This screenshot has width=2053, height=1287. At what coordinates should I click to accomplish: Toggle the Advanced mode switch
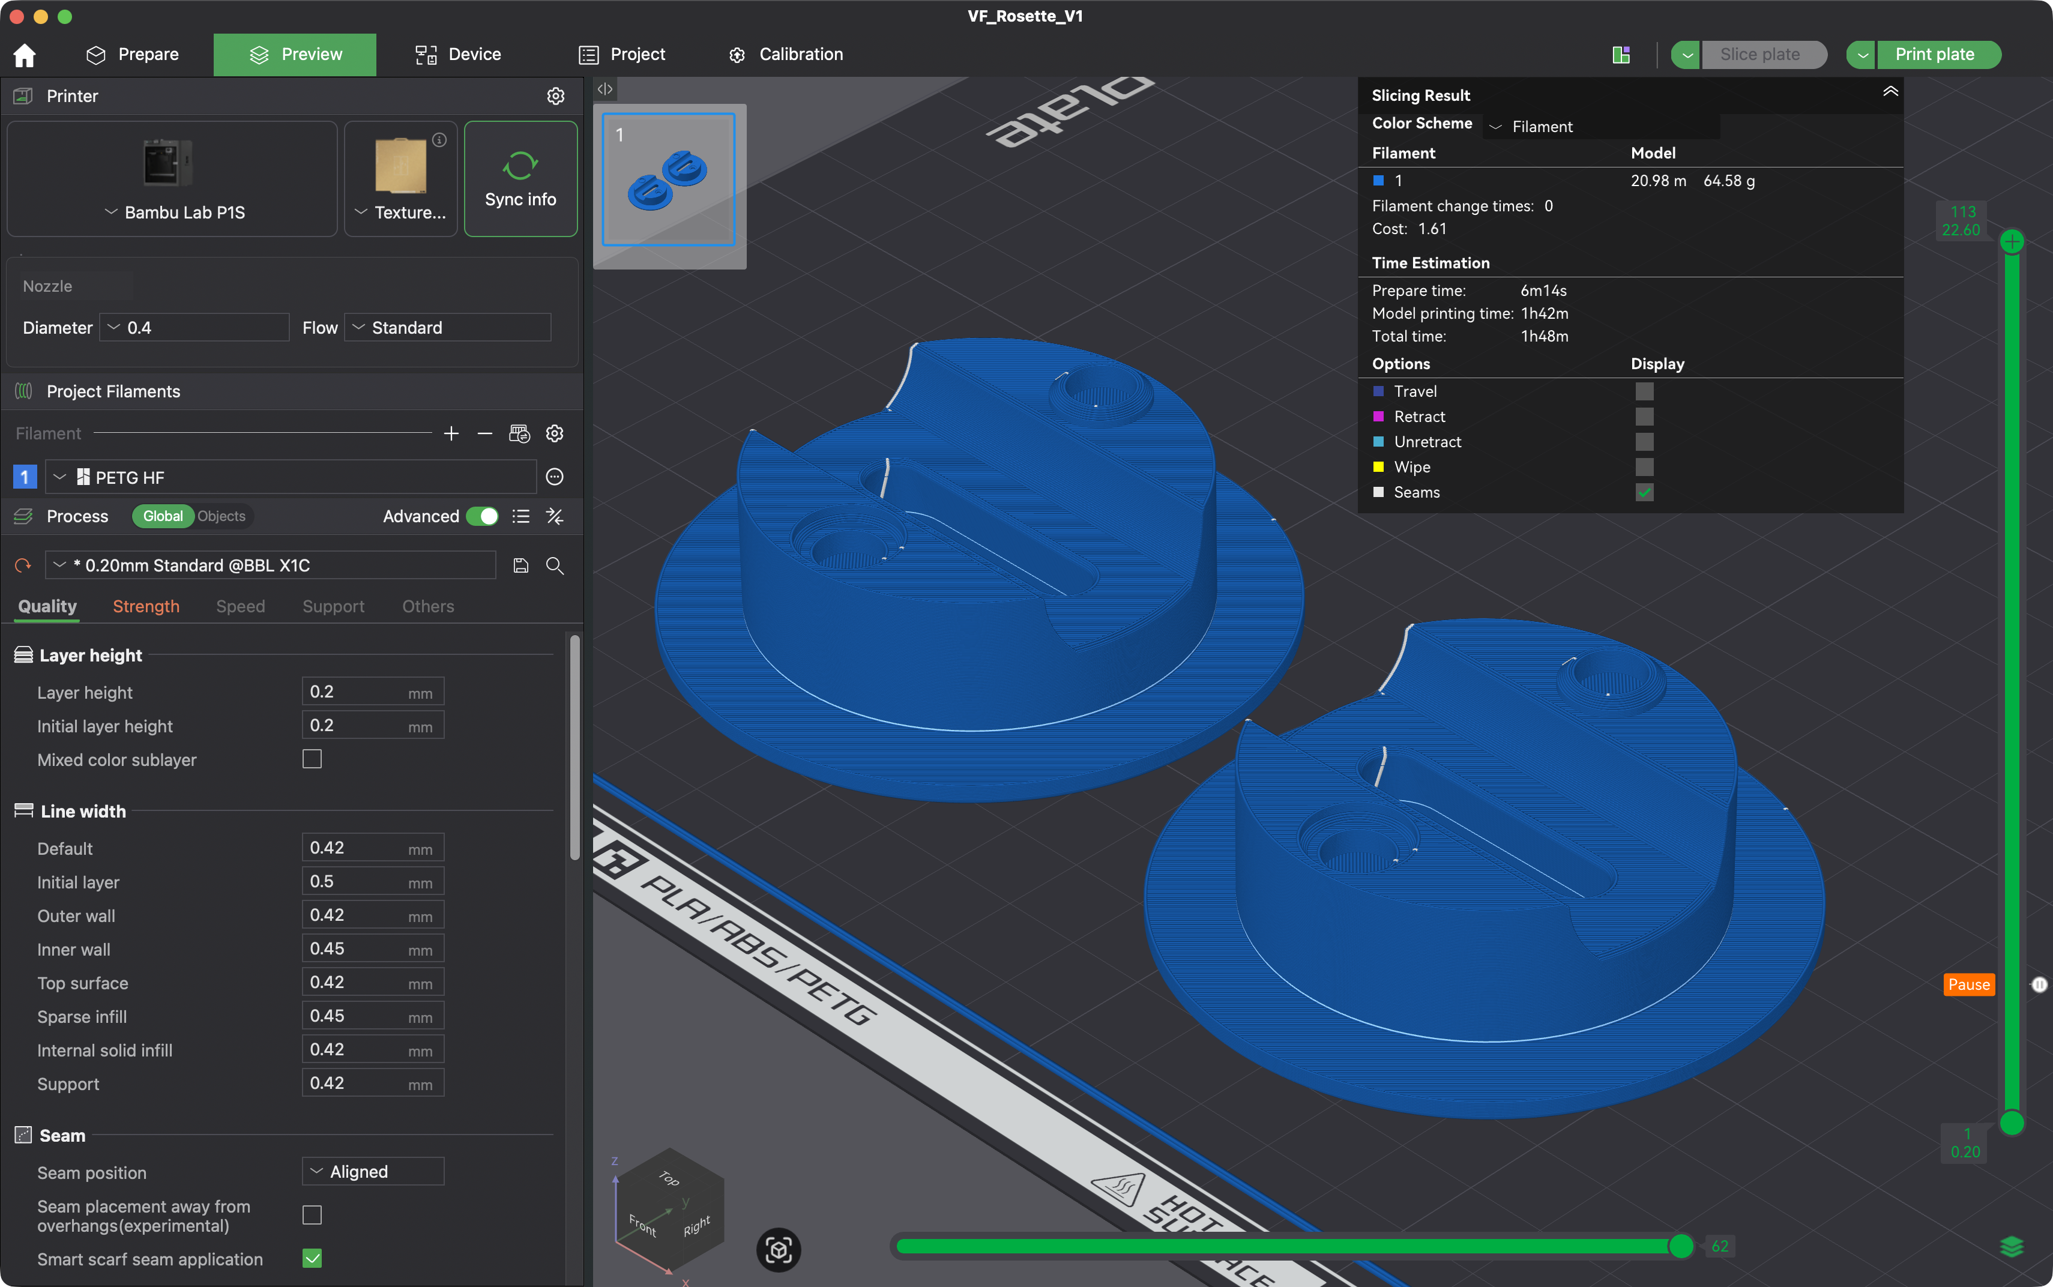(x=483, y=517)
